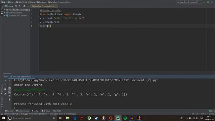Open the Event Log in the bottom right
The image size is (215, 121).
(x=212, y=111)
